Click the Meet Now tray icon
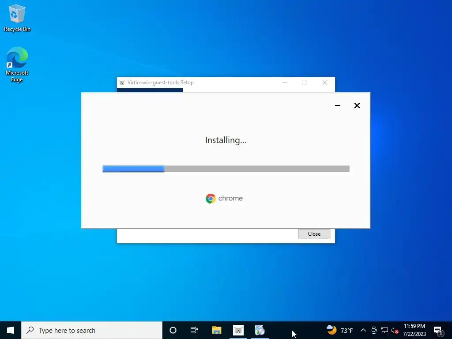The width and height of the screenshot is (452, 339). [374, 330]
